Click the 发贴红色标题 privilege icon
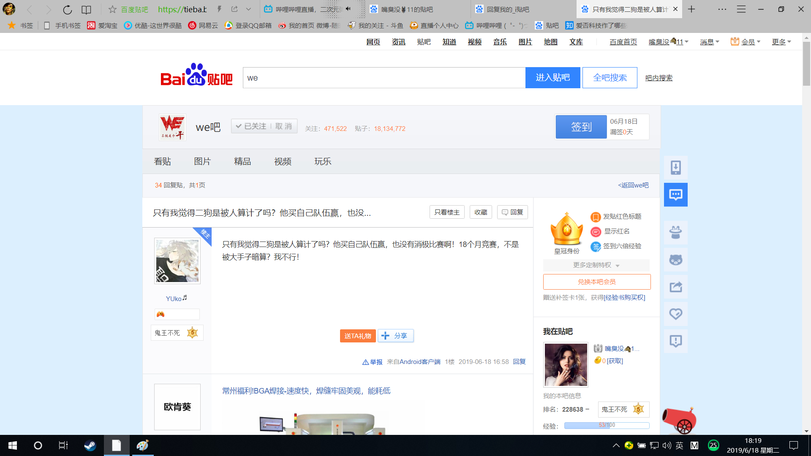The width and height of the screenshot is (811, 456). pyautogui.click(x=596, y=217)
